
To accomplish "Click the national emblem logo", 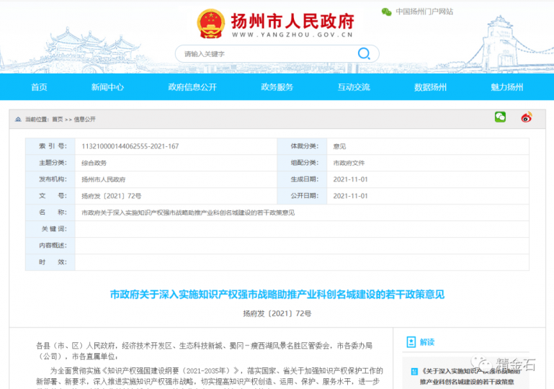I will point(211,24).
